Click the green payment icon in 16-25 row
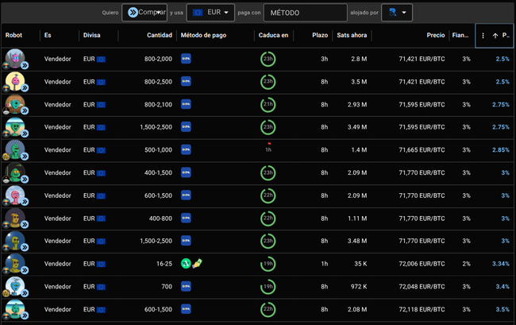The width and height of the screenshot is (516, 325). click(x=186, y=264)
